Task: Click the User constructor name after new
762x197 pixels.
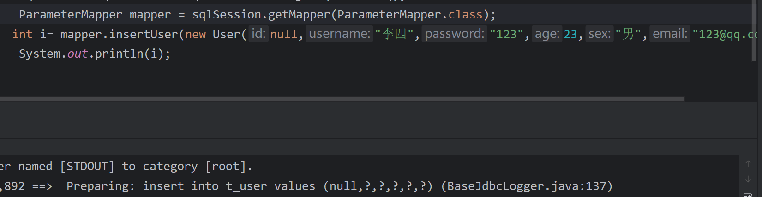Action: 226,35
